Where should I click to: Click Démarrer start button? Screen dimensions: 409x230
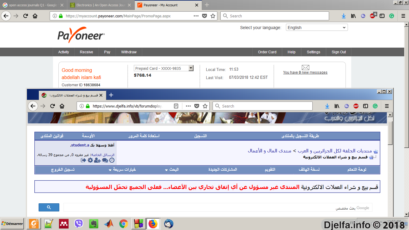(12, 224)
